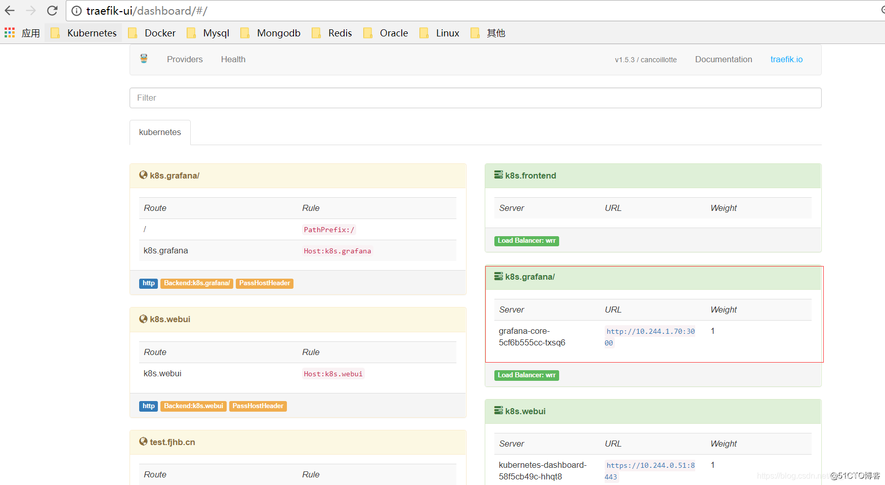This screenshot has height=485, width=885.
Task: Go to the Providers page
Action: pyautogui.click(x=185, y=59)
